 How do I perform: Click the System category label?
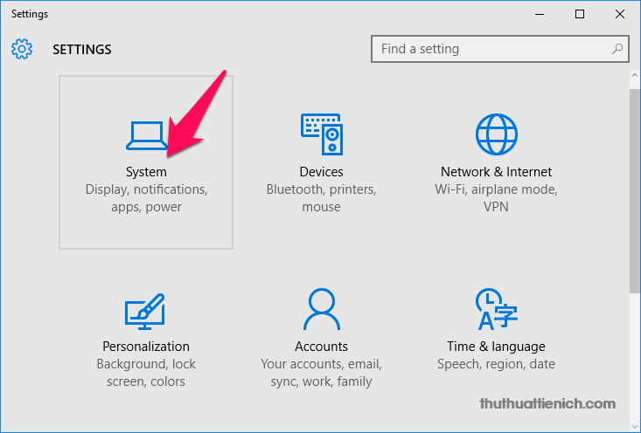pyautogui.click(x=146, y=172)
